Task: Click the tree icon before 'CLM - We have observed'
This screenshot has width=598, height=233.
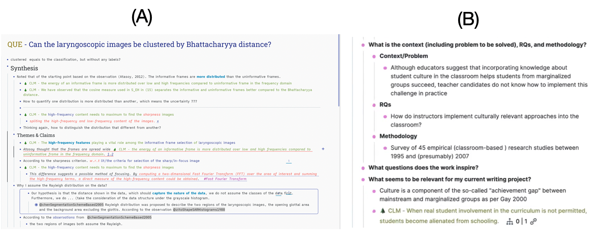Action: coord(25,90)
